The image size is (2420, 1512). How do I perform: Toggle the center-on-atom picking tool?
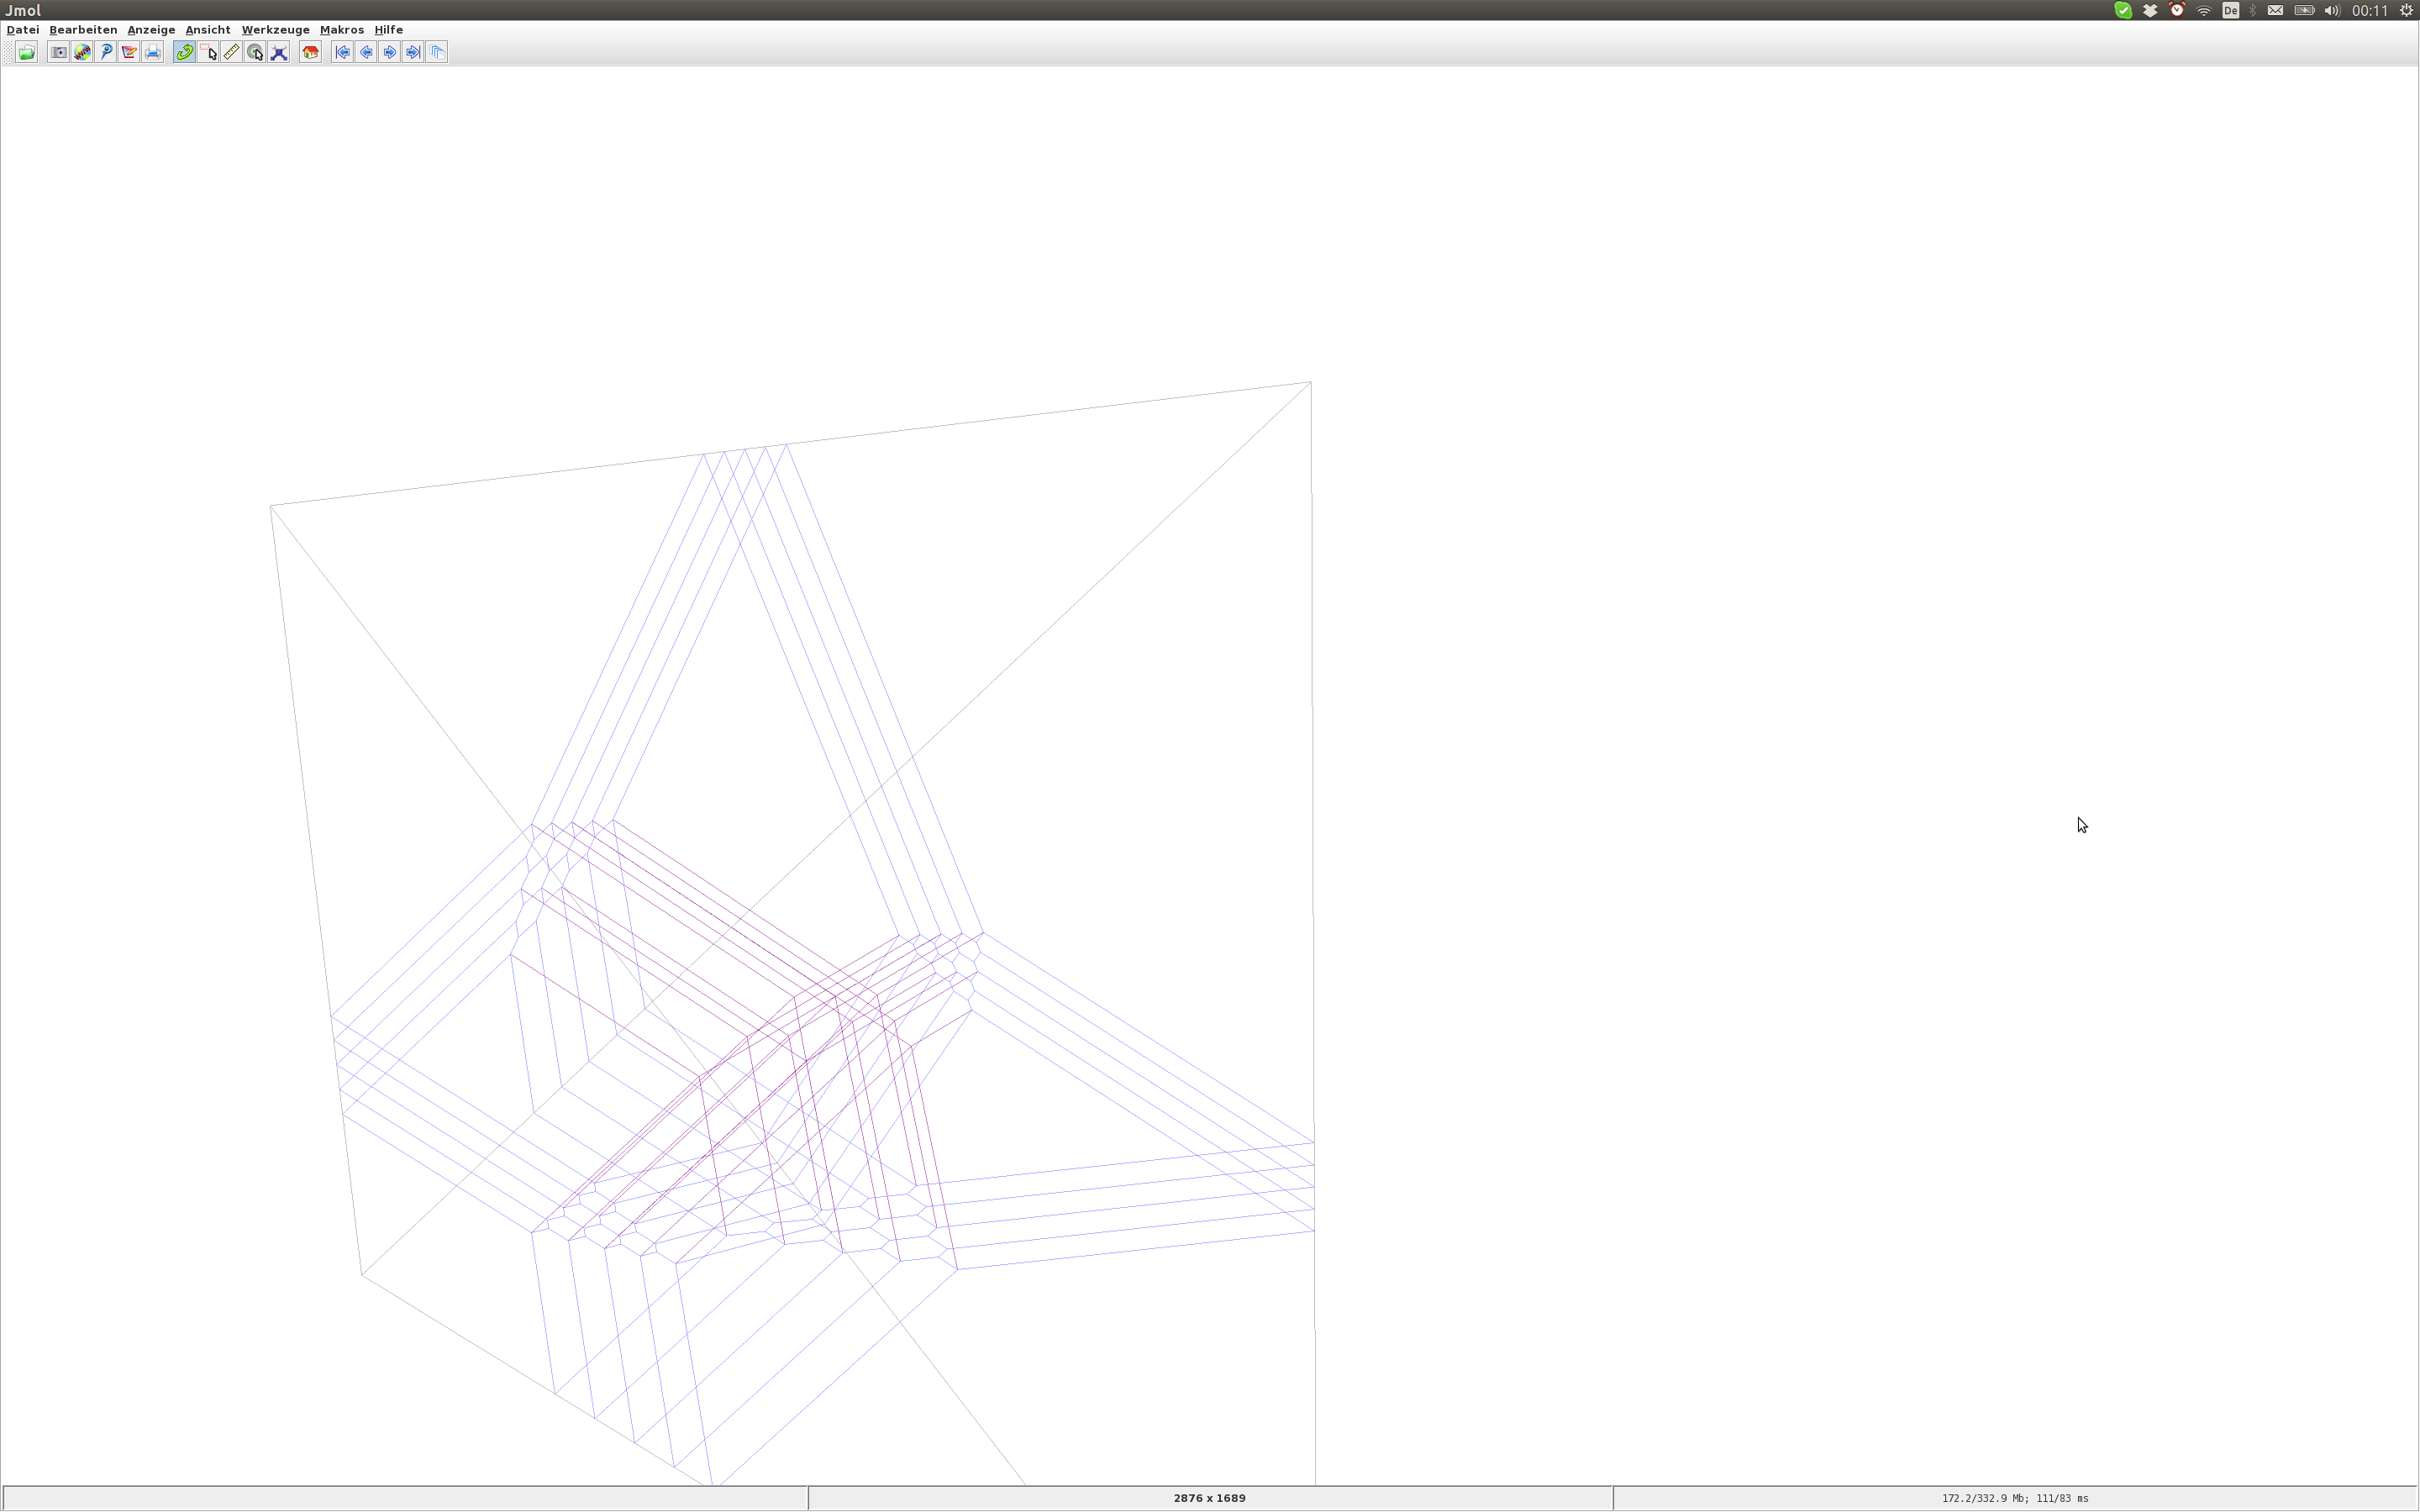pos(256,53)
